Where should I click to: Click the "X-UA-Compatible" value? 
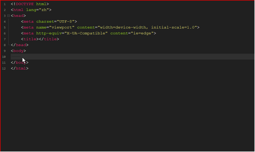coord(86,33)
